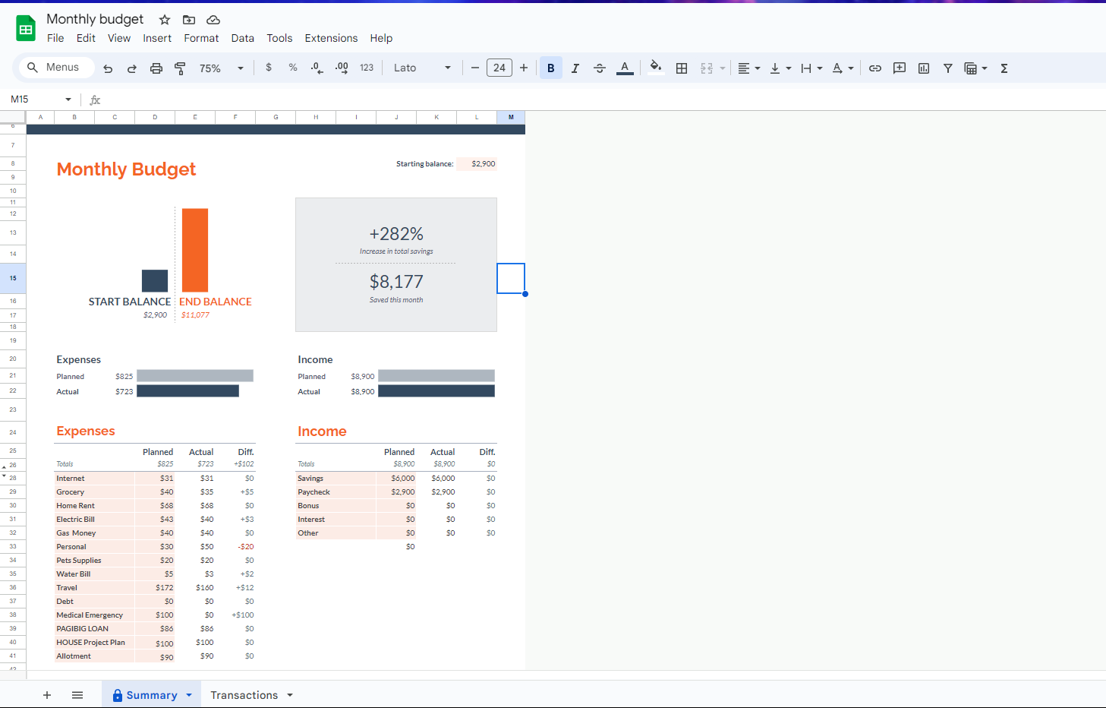
Task: Click the Move to folder icon
Action: coord(189,20)
